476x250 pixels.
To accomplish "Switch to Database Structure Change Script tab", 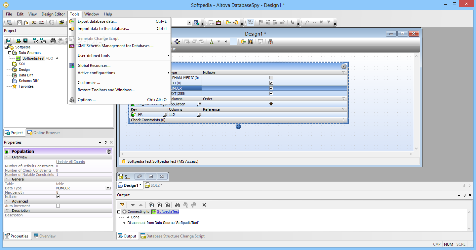I will pyautogui.click(x=173, y=236).
